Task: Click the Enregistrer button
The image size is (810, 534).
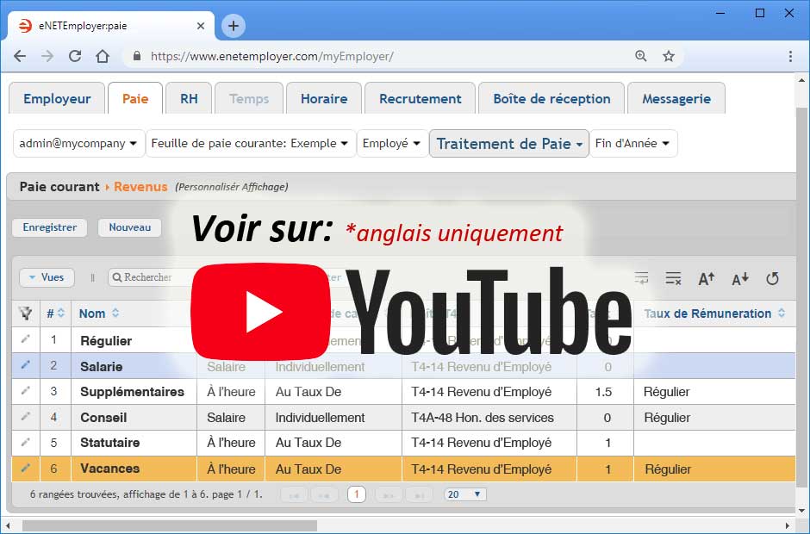Action: (49, 227)
